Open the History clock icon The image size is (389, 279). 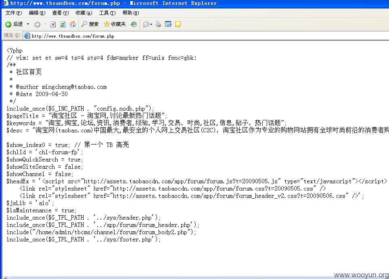(x=134, y=24)
